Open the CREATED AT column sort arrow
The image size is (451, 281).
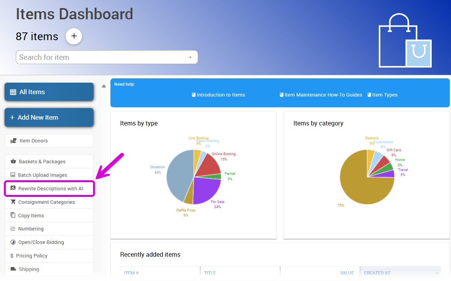[437, 273]
